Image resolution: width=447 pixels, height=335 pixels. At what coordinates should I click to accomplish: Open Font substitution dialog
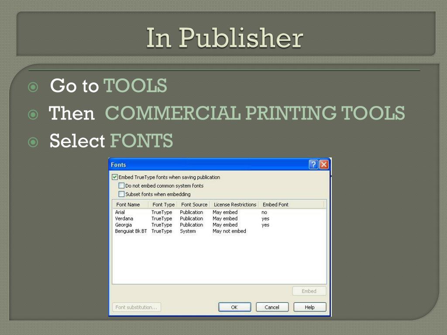(x=136, y=307)
